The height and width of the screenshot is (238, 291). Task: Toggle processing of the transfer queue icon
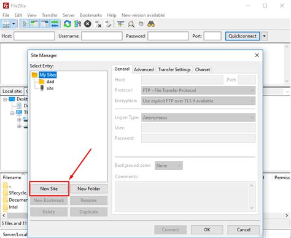coord(77,24)
